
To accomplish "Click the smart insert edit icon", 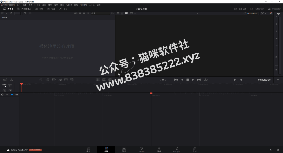I will point(41,80).
